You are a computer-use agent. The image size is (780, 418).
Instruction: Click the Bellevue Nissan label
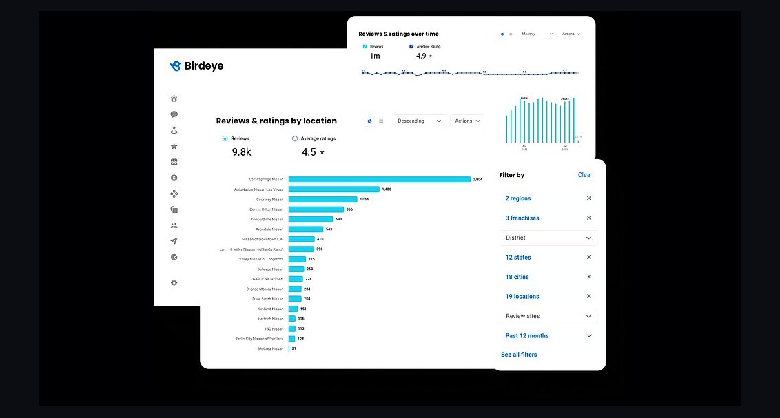point(270,269)
